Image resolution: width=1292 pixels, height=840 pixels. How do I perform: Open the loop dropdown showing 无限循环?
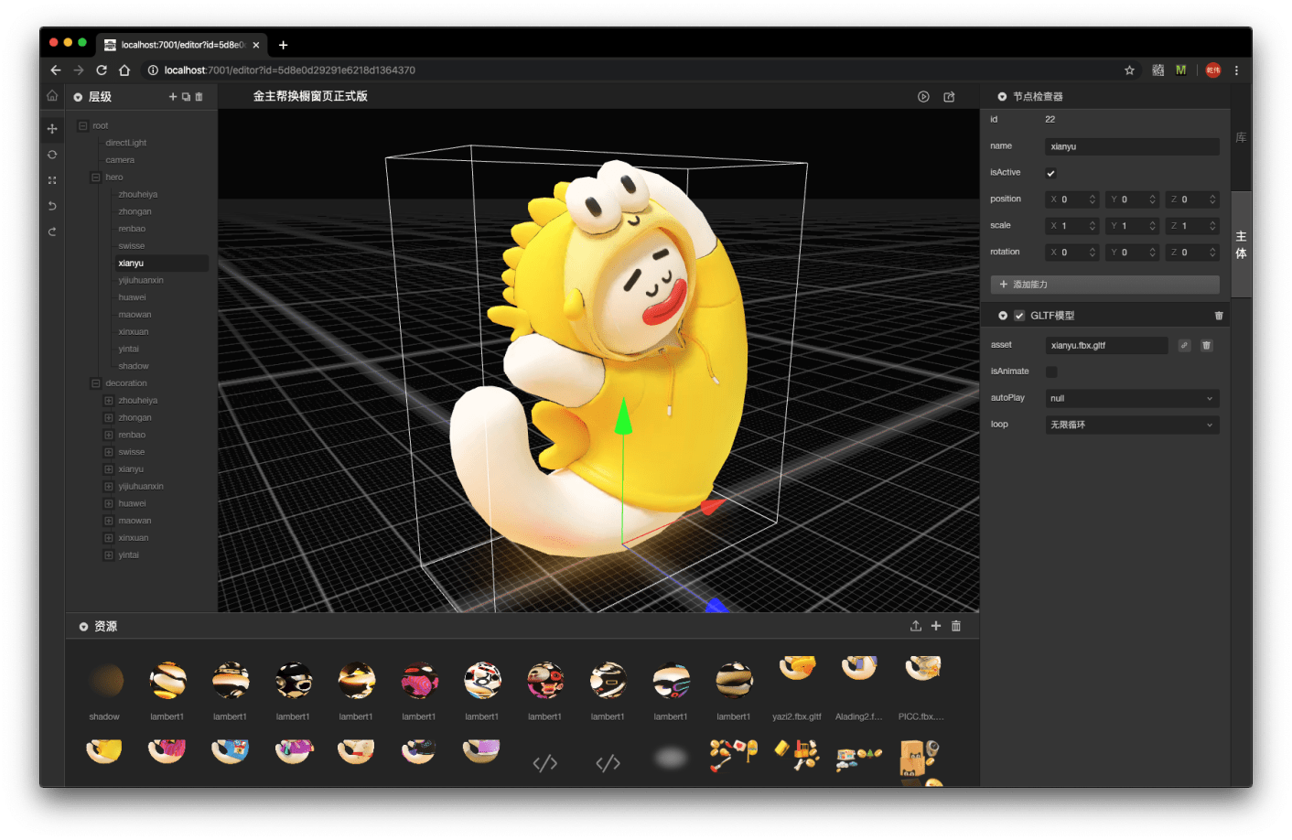pos(1132,425)
